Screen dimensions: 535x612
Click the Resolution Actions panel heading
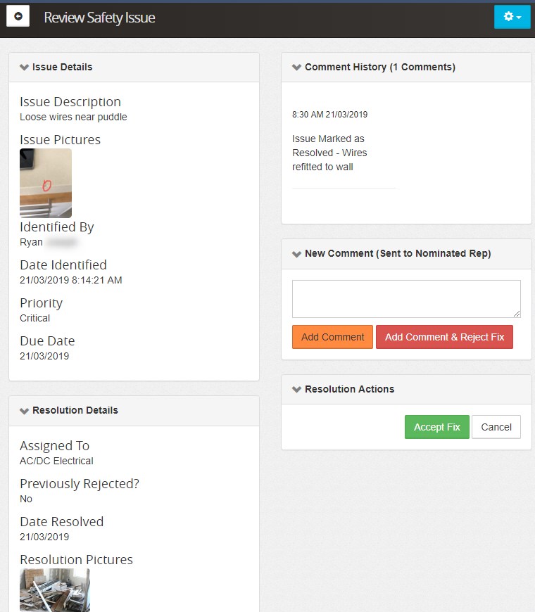(349, 389)
